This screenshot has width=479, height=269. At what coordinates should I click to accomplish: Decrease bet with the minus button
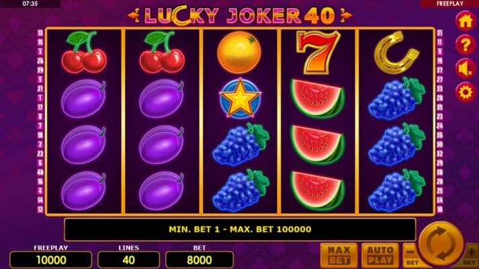click(x=411, y=256)
